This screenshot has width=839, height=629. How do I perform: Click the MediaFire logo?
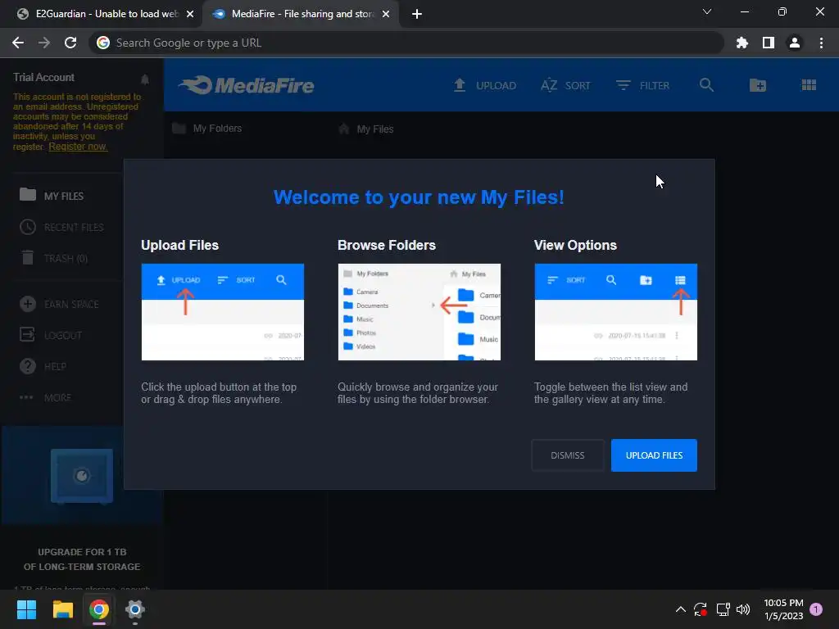click(246, 85)
